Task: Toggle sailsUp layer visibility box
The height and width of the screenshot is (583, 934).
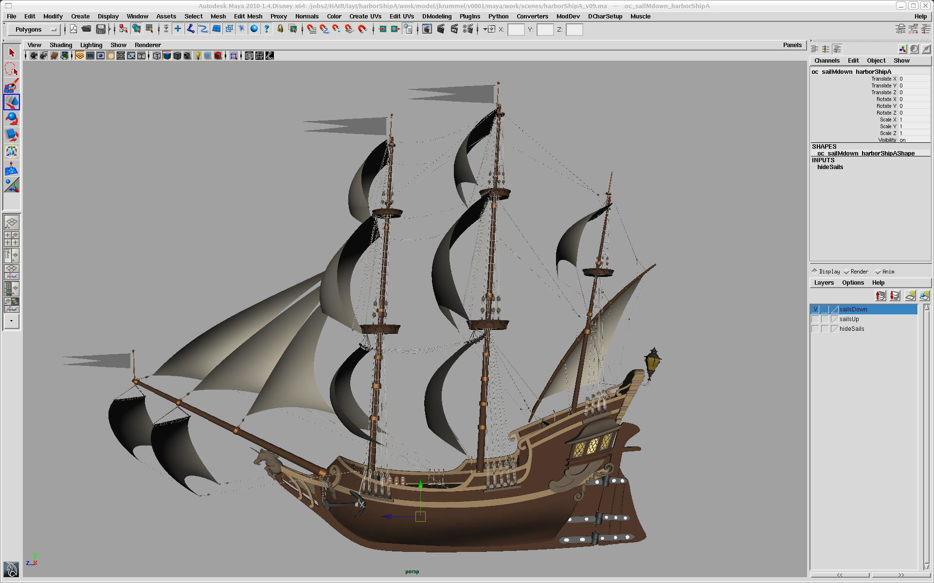Action: [x=815, y=319]
